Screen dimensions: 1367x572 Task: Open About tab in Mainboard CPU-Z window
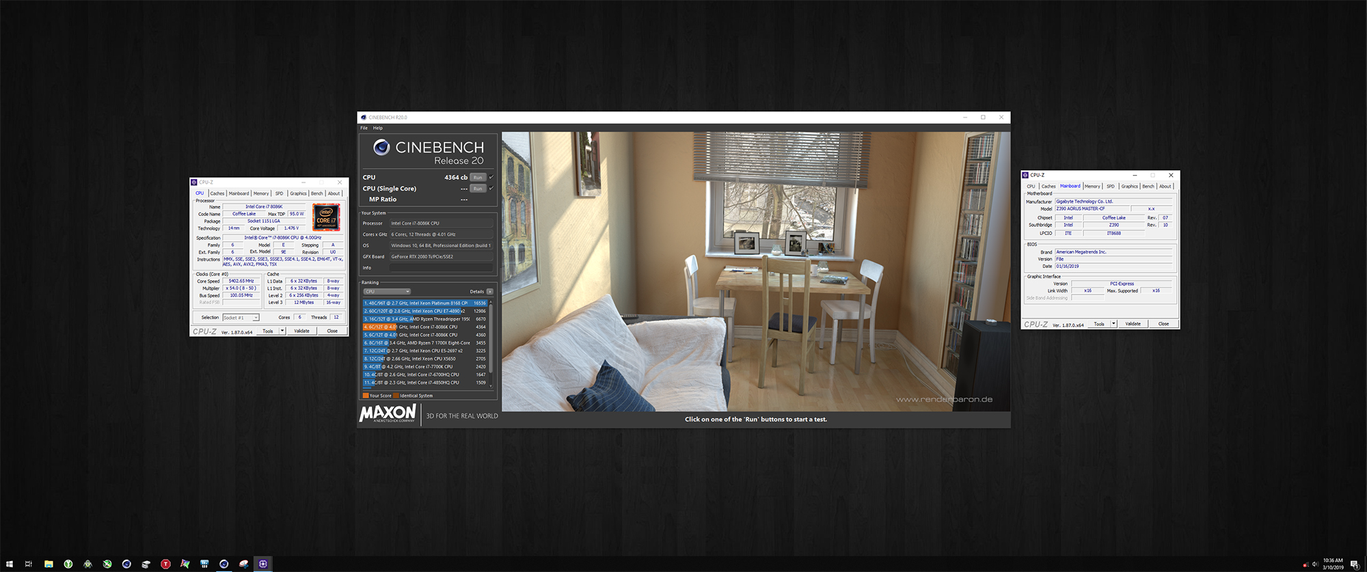point(1165,187)
